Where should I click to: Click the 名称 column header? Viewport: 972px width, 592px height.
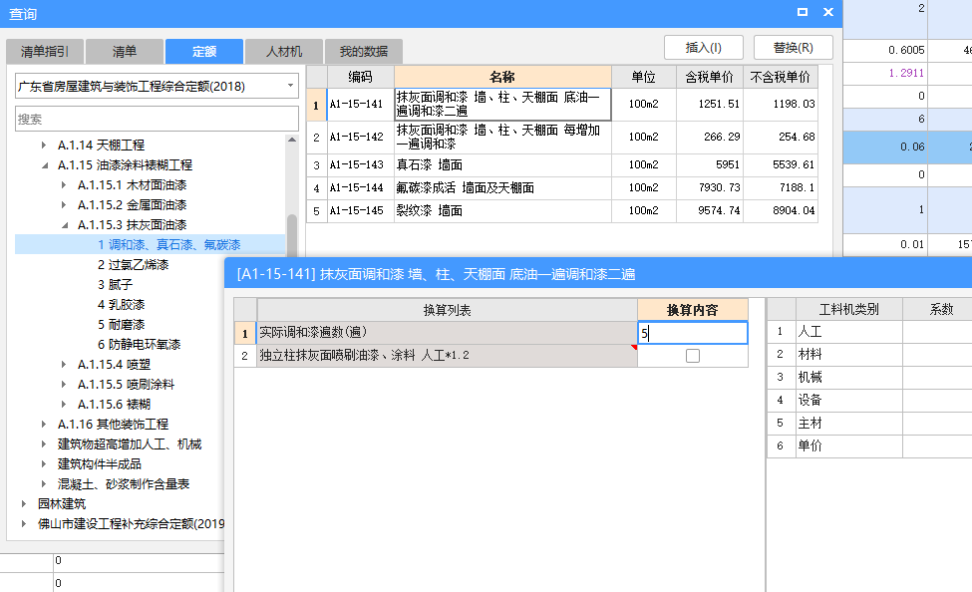coord(502,77)
